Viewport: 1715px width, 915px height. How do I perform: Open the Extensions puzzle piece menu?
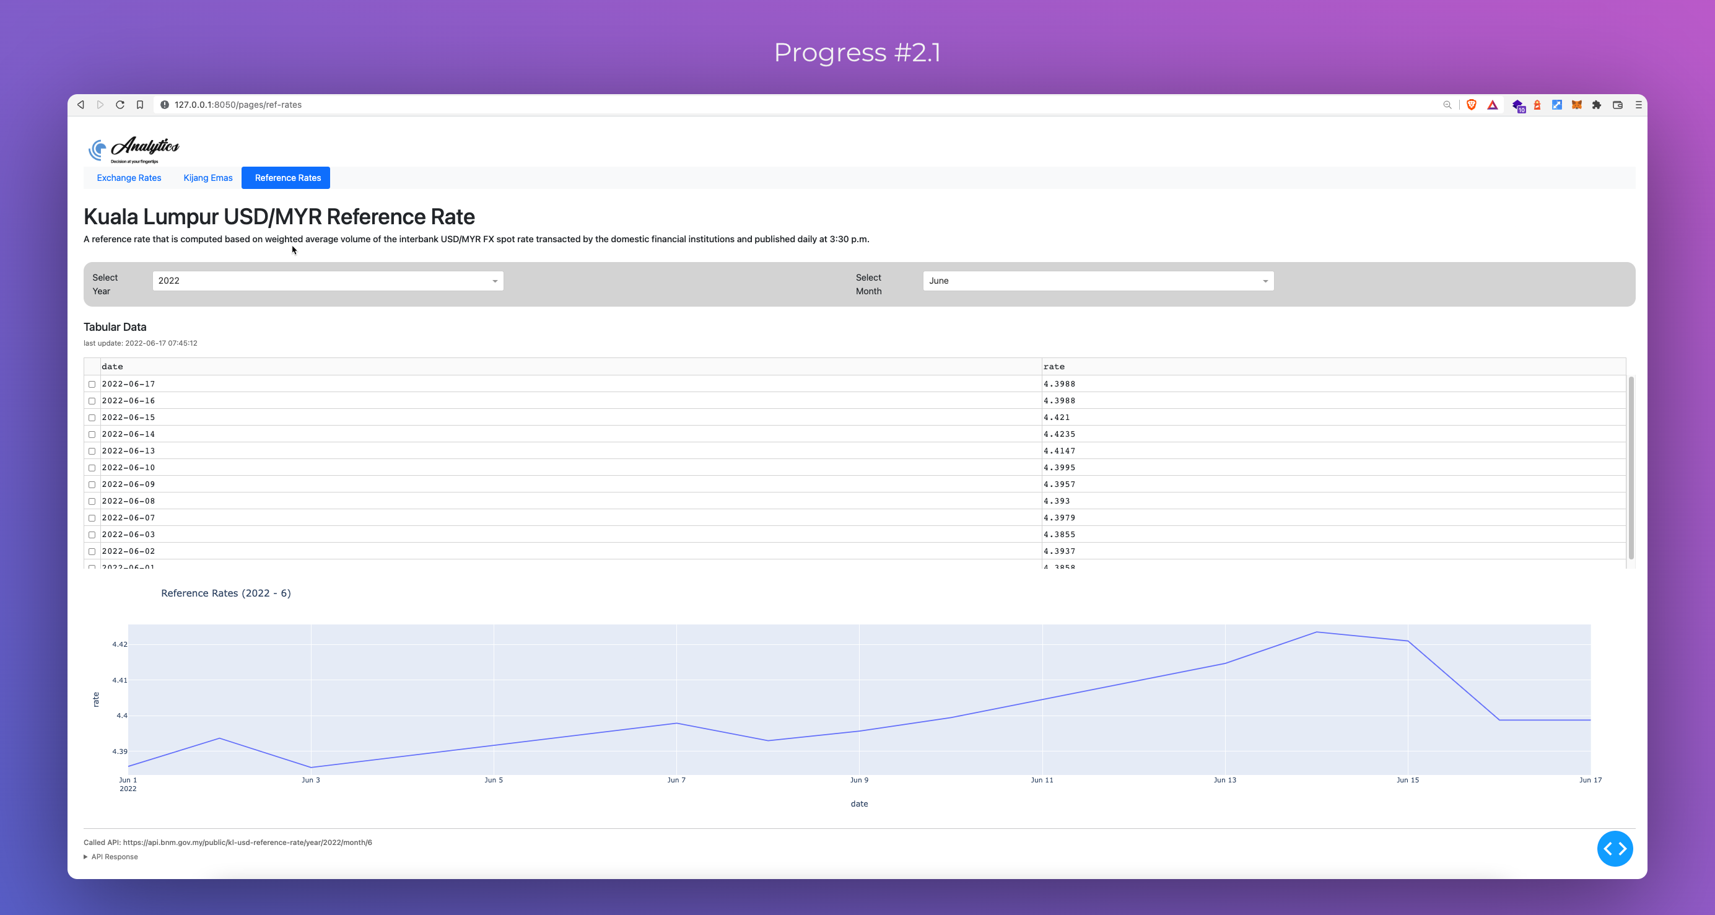click(1597, 105)
